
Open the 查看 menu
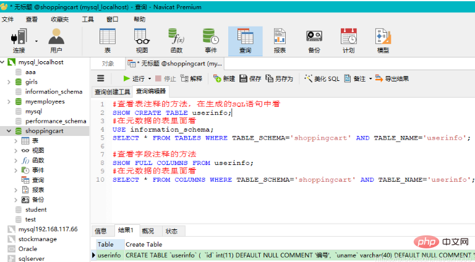[32, 19]
